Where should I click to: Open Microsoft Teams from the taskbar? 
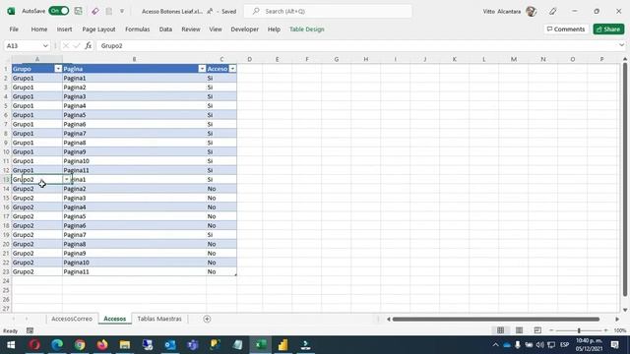[x=193, y=345]
